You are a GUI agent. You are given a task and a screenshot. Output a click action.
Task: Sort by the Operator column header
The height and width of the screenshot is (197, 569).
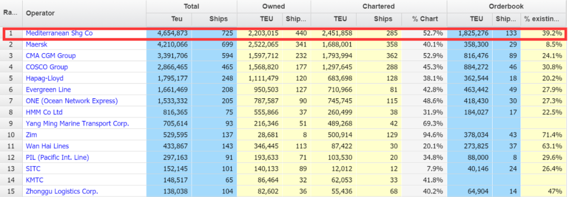(84, 13)
